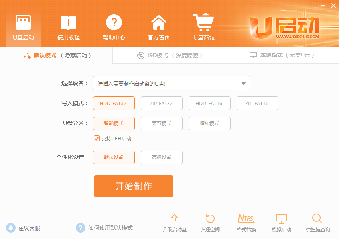
Task: Switch to the 本地模式 tab
Action: click(x=282, y=55)
